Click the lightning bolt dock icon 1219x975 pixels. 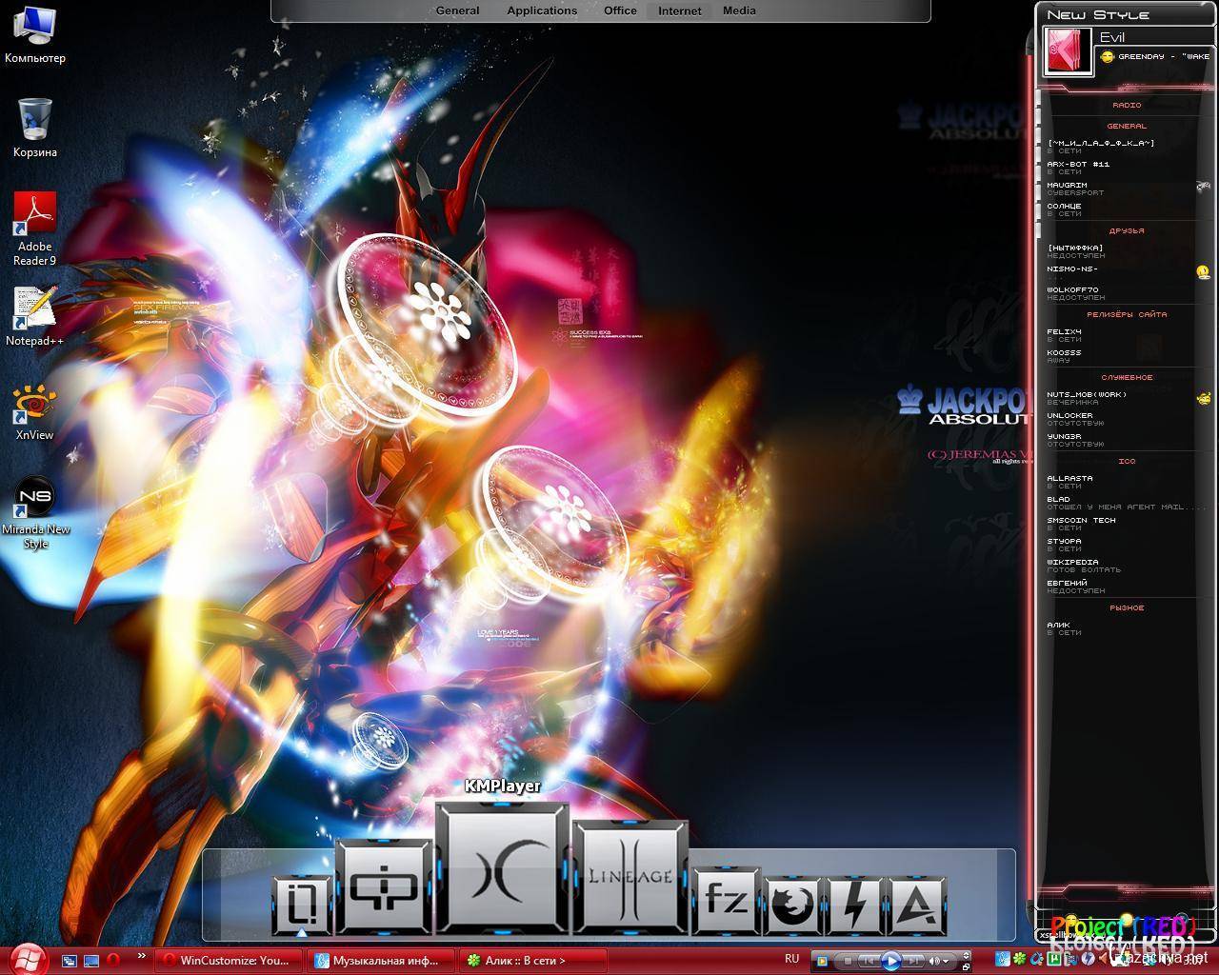[x=854, y=905]
